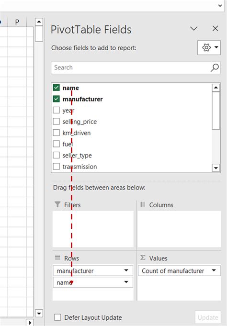
Task: Click the Columns area icon
Action: (x=143, y=204)
